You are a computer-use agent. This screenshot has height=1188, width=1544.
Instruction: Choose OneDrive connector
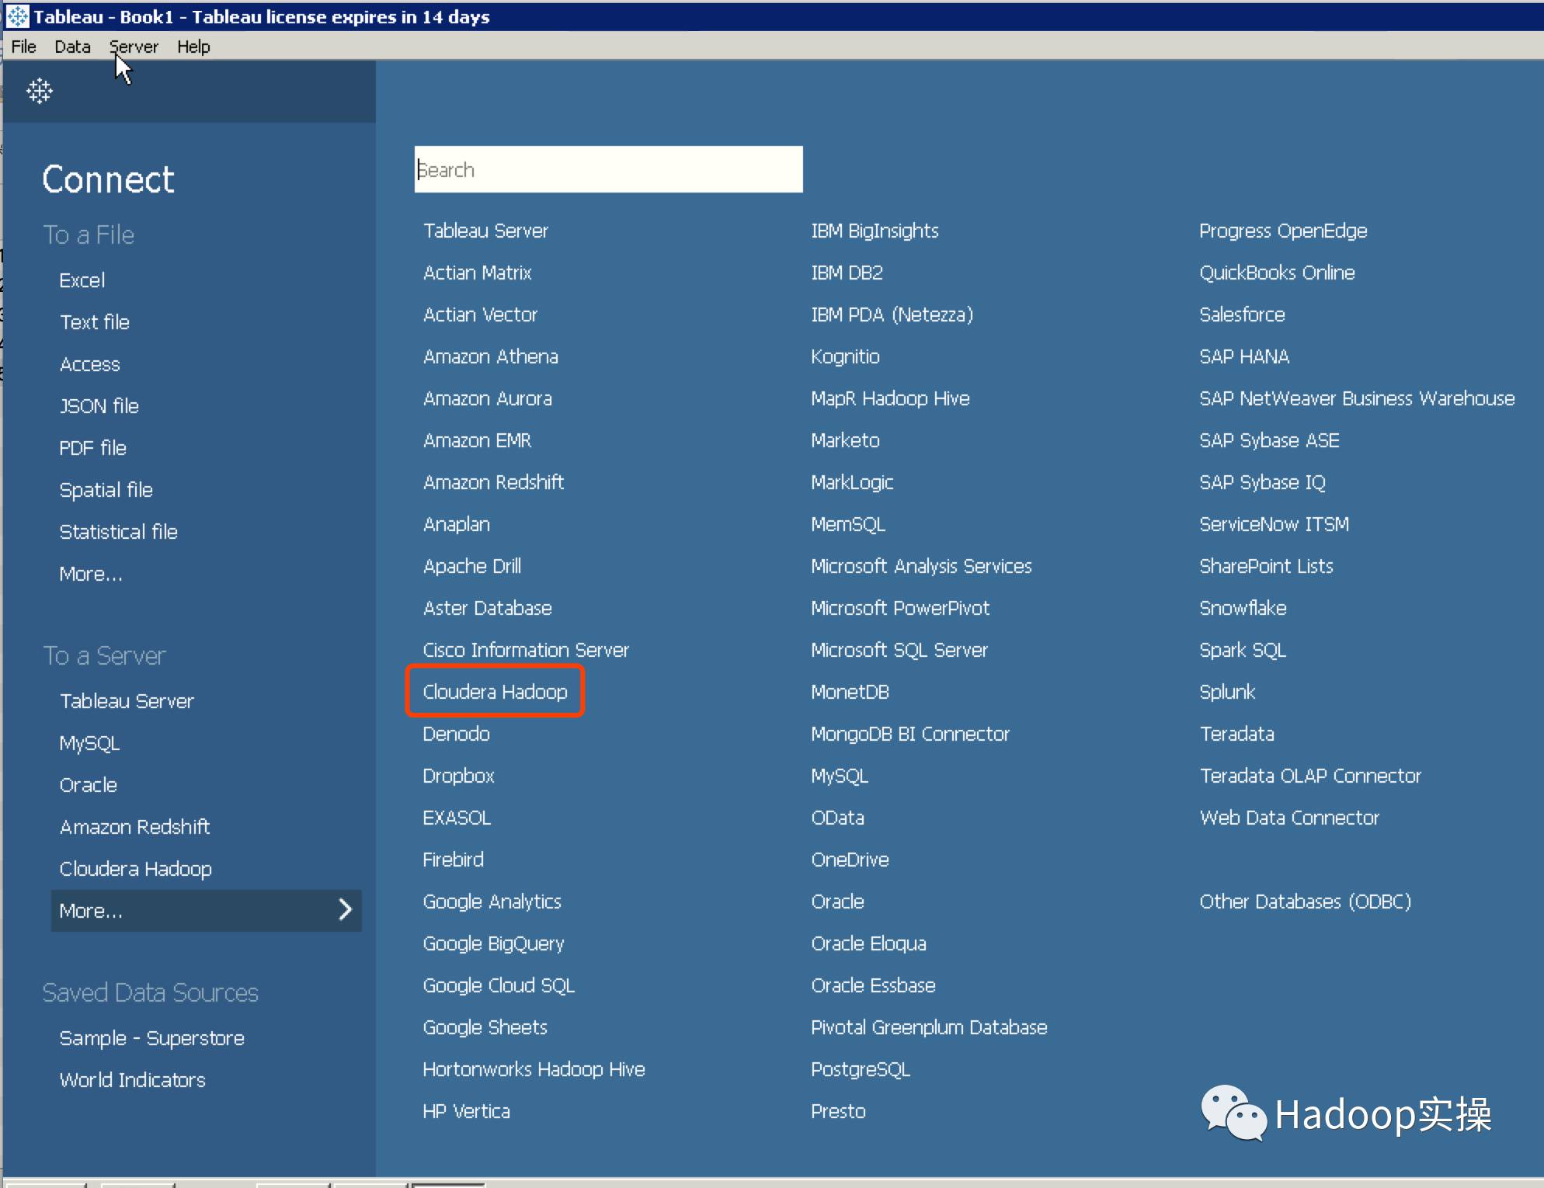tap(850, 860)
